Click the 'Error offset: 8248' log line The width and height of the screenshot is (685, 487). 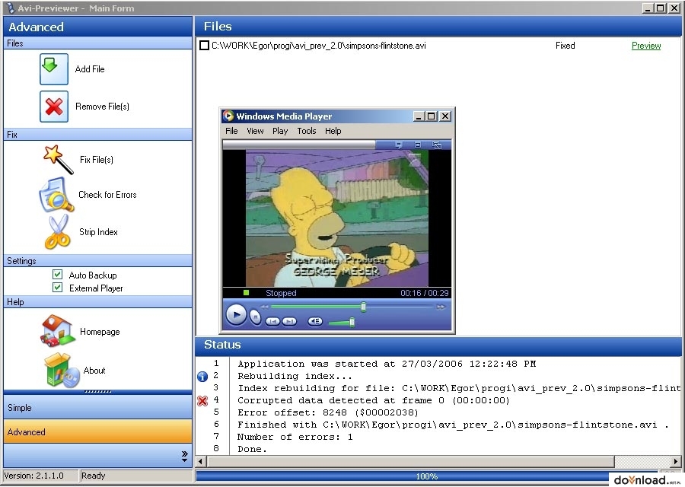pyautogui.click(x=328, y=412)
